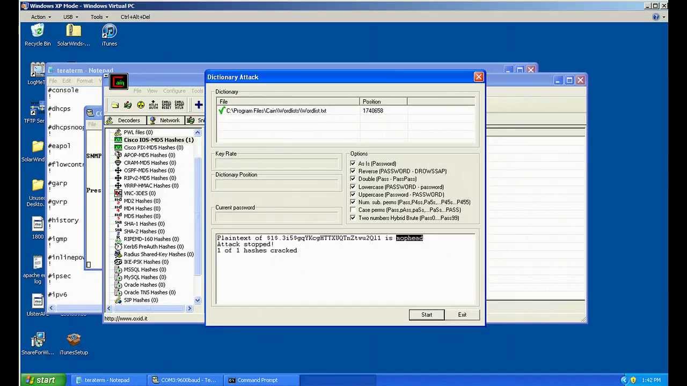Click the blue plus add-to-list icon

click(199, 105)
